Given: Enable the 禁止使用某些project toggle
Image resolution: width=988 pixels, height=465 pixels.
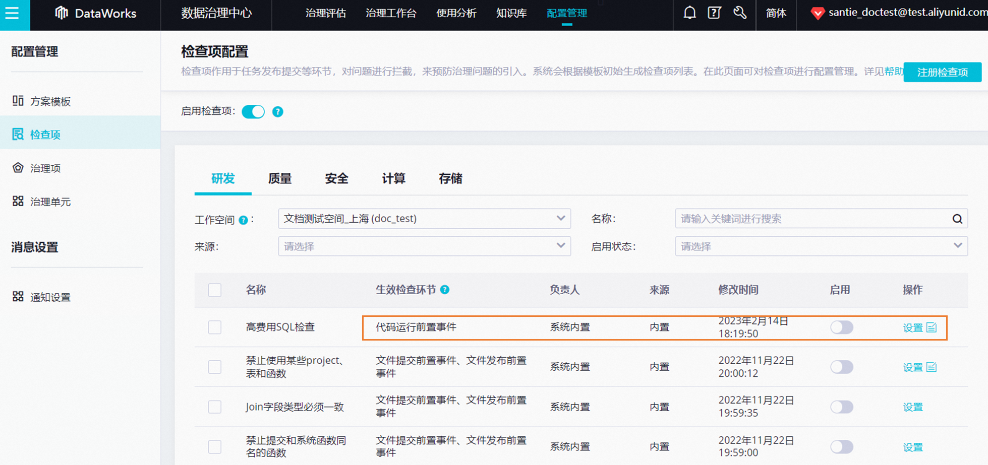Looking at the screenshot, I should click(842, 367).
